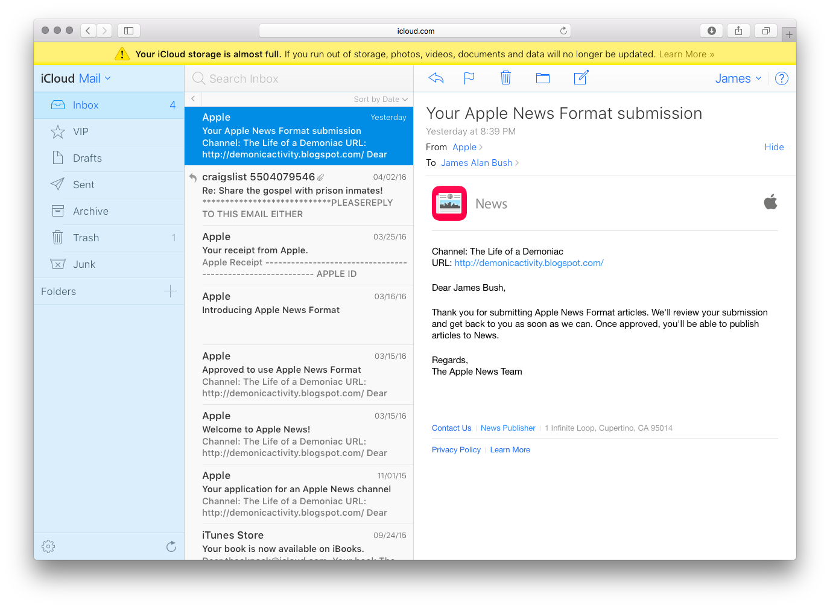
Task: Expand sender Apple contact chevron
Action: 481,147
